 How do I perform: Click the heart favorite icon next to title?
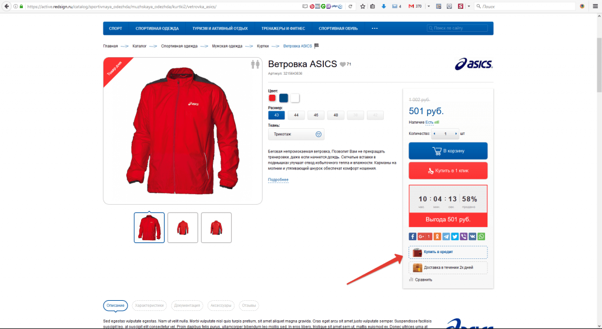pyautogui.click(x=343, y=65)
